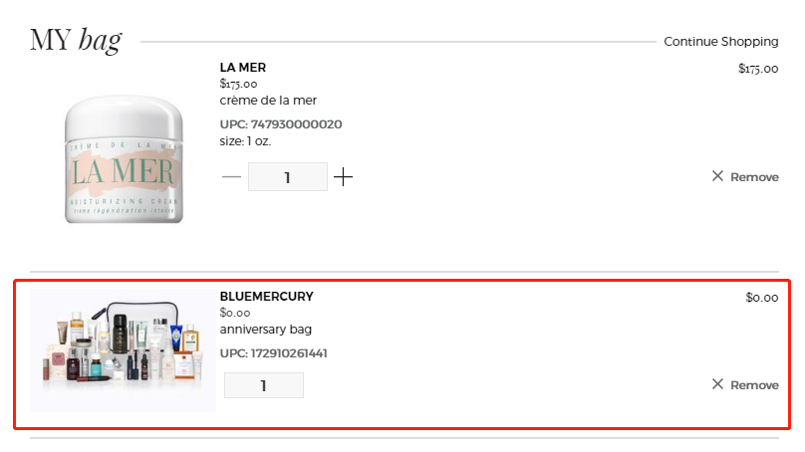Click the BLUEMERCURY brand name
This screenshot has width=805, height=452.
tap(267, 297)
